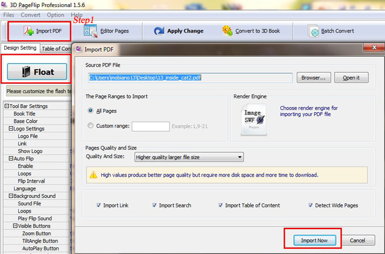Open the Files menu
The width and height of the screenshot is (385, 254).
tap(9, 15)
